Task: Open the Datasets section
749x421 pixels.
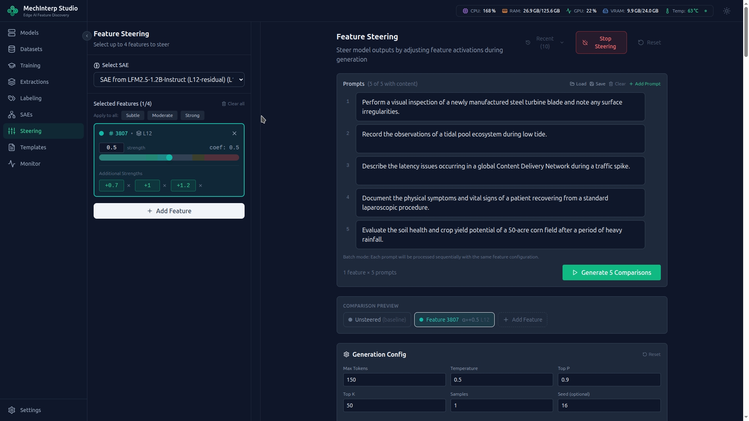Action: point(43,49)
